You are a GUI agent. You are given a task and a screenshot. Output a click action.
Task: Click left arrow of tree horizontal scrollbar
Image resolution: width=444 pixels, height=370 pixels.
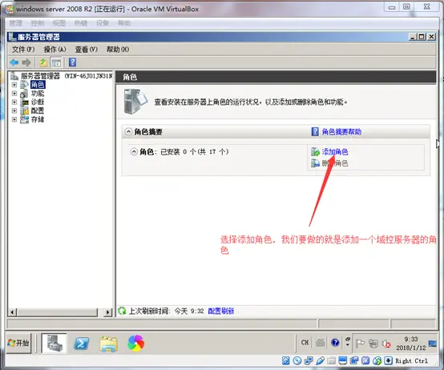pyautogui.click(x=12, y=312)
